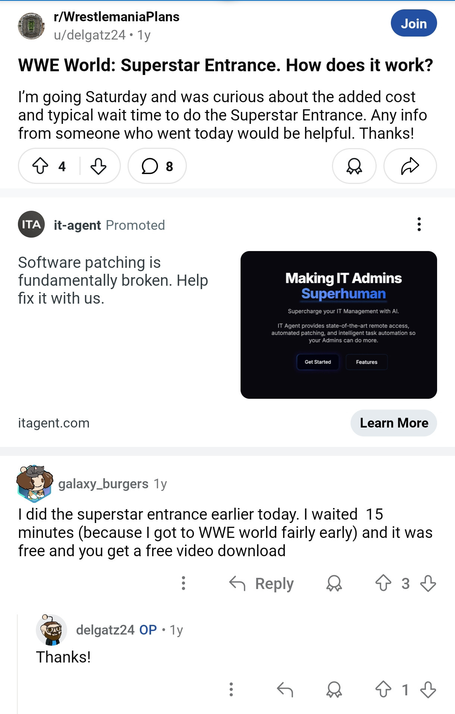Open options menu on it-agent ad
455x714 pixels.
coord(419,225)
